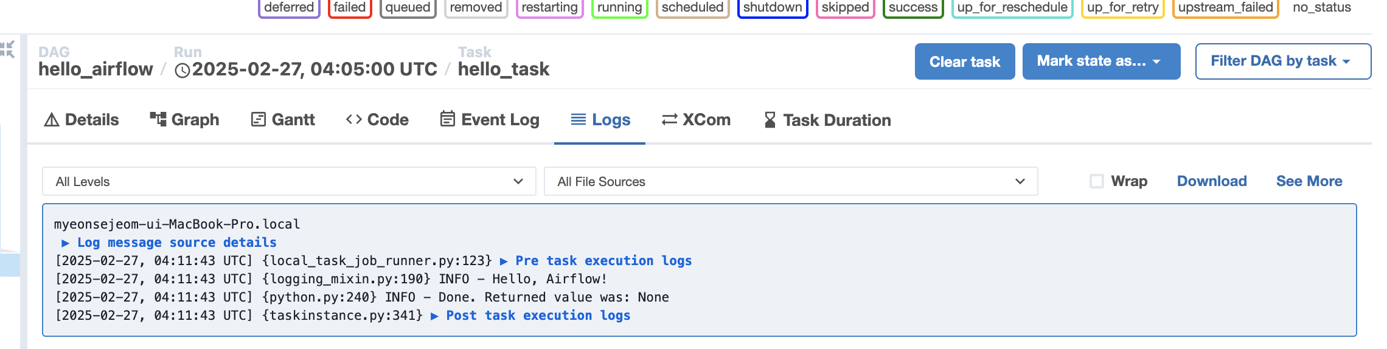1387x349 pixels.
Task: Click the Graph tab icon
Action: 158,119
